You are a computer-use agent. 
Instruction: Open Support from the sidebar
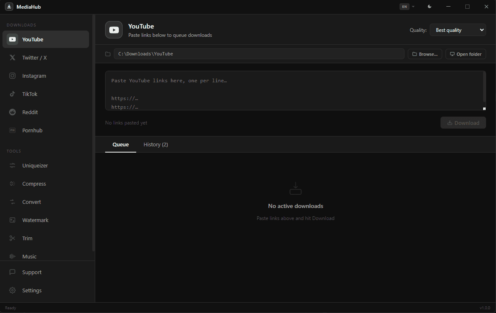(46, 272)
